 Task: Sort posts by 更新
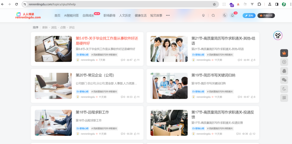[x=45, y=27]
